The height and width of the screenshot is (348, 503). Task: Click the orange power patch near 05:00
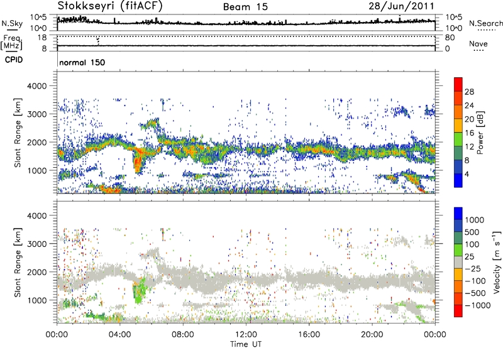(x=138, y=160)
